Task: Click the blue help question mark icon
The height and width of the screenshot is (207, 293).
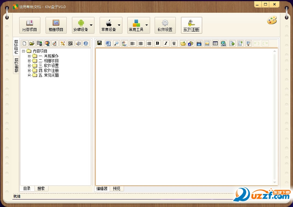Action: tap(86, 43)
